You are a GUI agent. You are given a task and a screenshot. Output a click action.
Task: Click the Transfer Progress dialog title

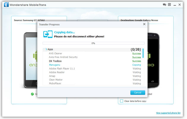[49, 25]
